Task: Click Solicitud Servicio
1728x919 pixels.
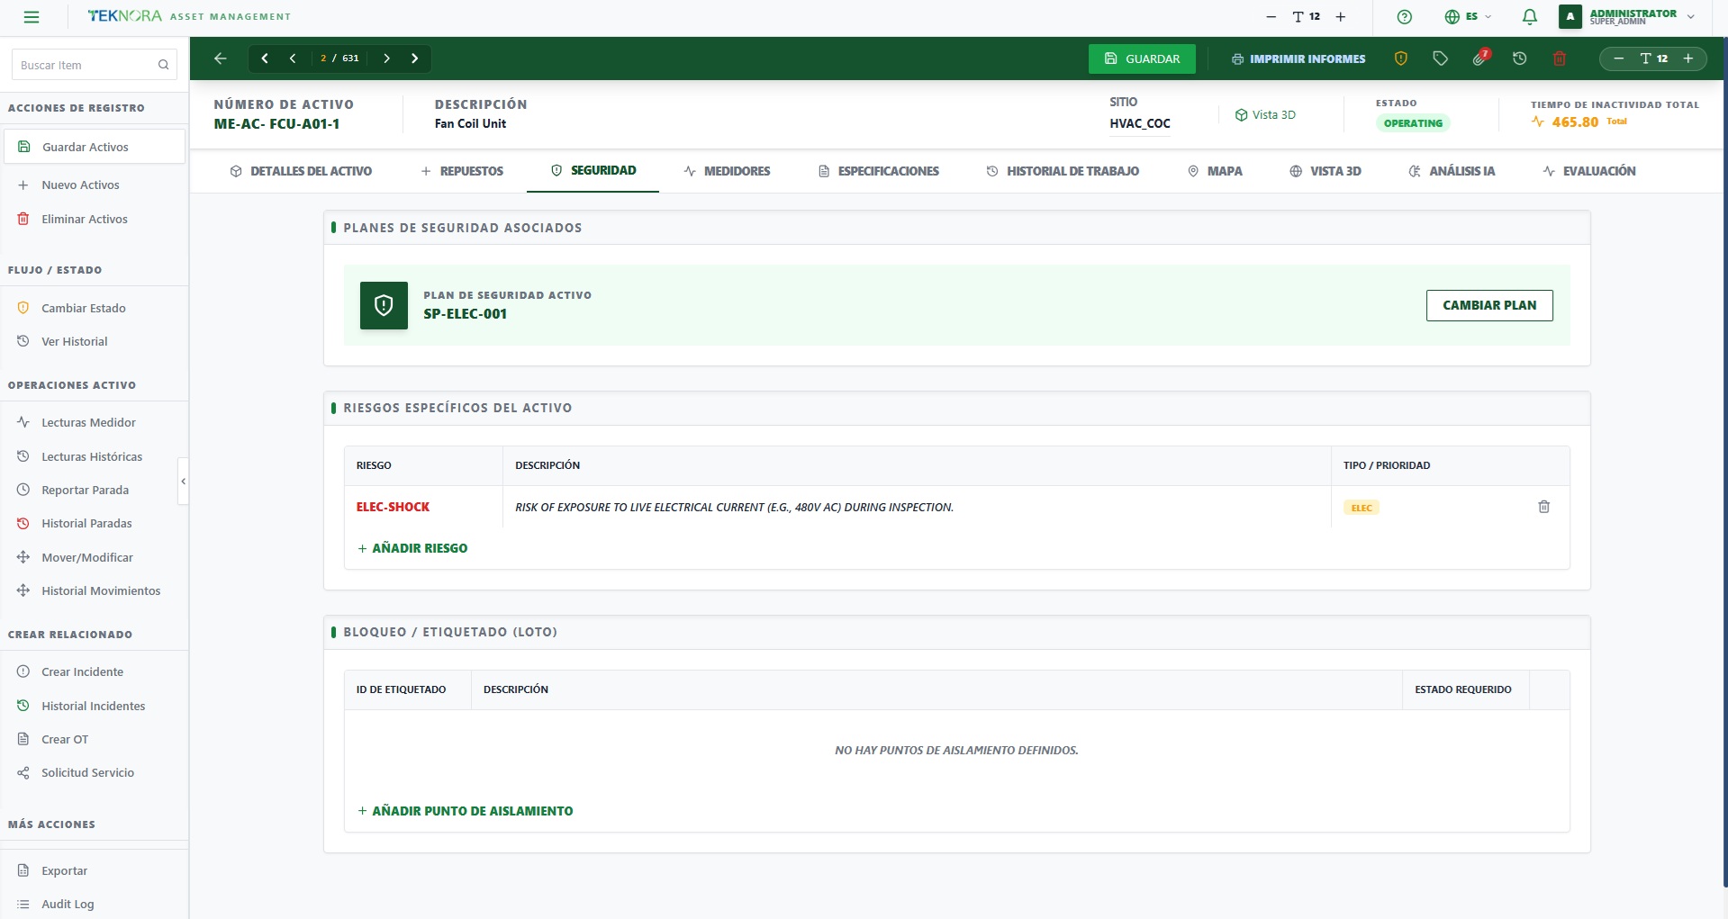Action: 95,772
